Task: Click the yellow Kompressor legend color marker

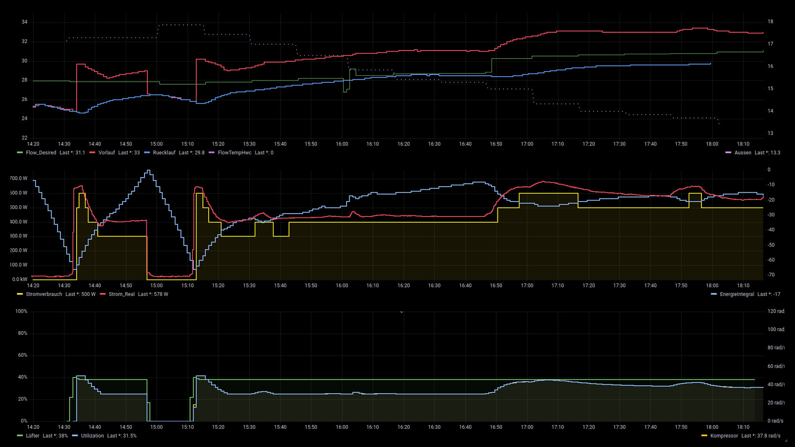Action: (x=704, y=436)
